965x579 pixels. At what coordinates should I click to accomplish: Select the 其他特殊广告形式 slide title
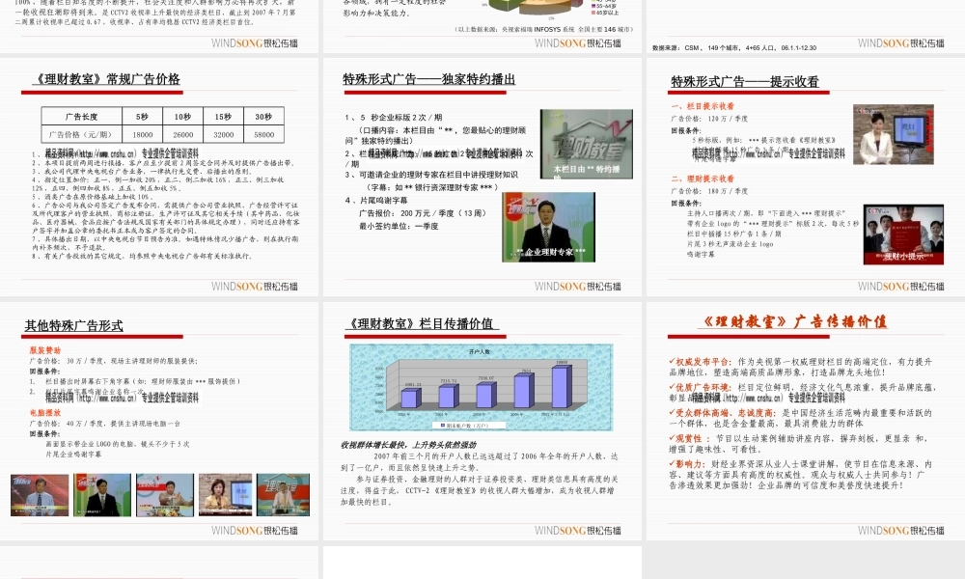coord(74,326)
